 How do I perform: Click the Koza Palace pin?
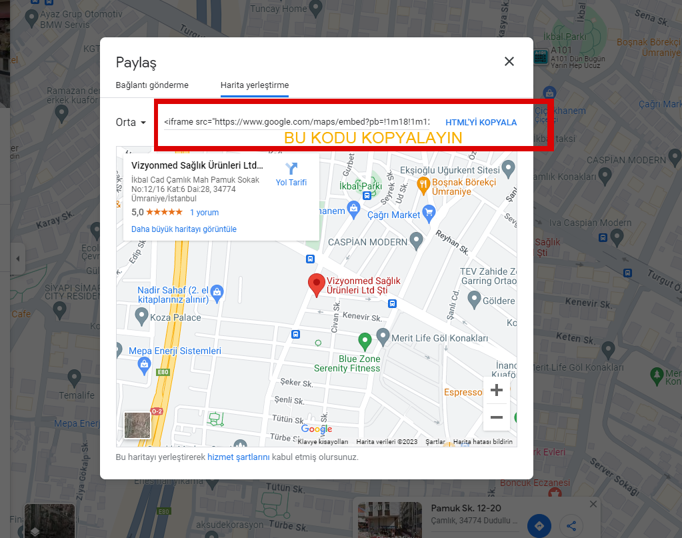click(141, 316)
